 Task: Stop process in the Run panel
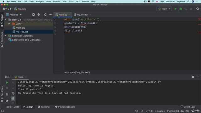point(7,88)
